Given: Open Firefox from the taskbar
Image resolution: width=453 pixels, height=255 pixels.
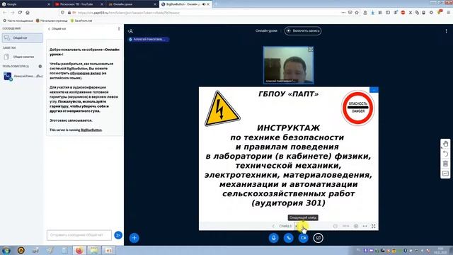Looking at the screenshot, I should coord(79,250).
